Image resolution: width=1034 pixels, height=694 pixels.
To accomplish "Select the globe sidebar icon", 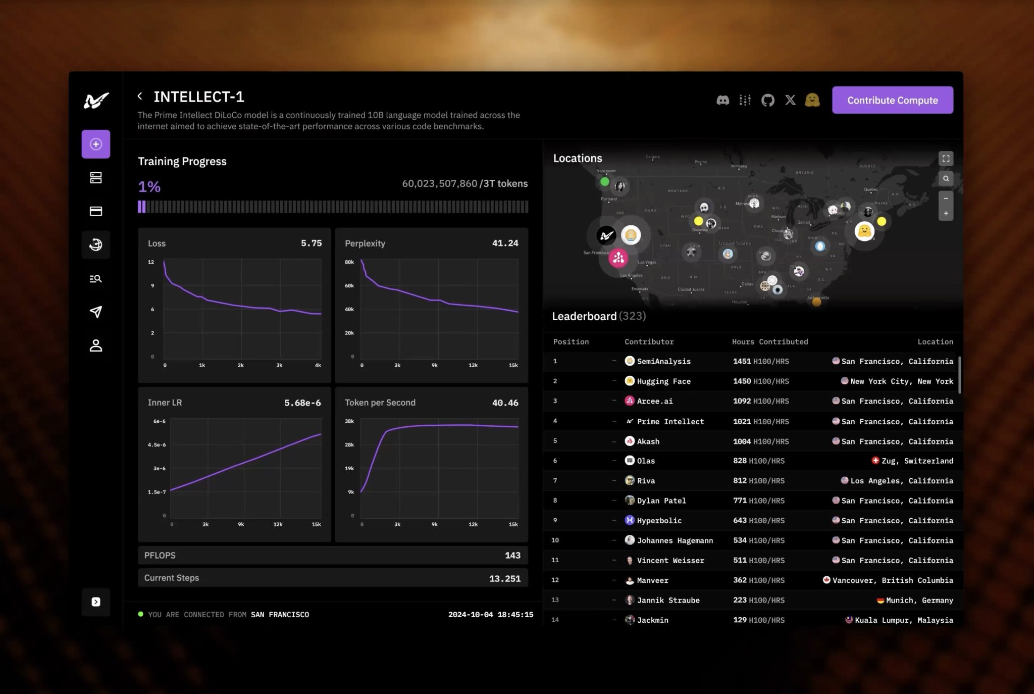I will [96, 245].
